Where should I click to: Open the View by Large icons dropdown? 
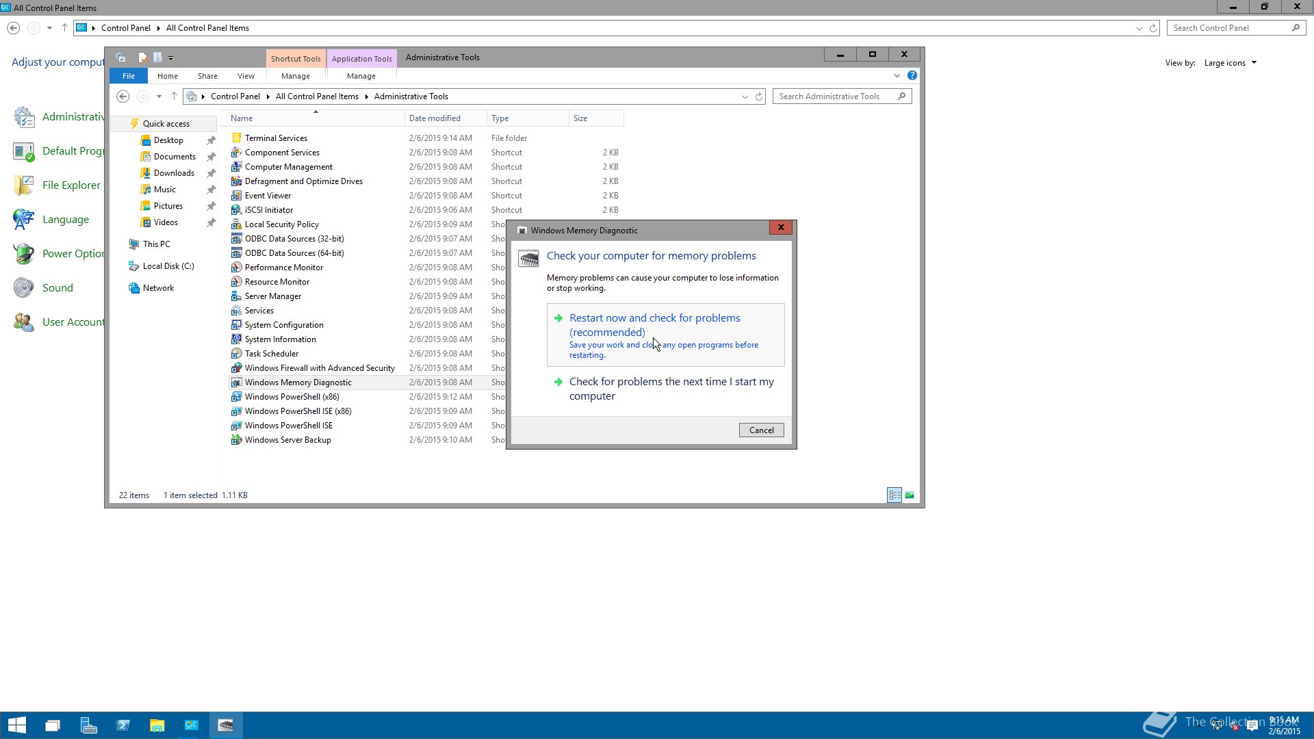(1231, 63)
